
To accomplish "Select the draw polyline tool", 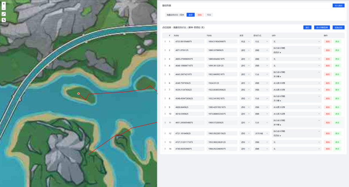I will tap(4, 14).
